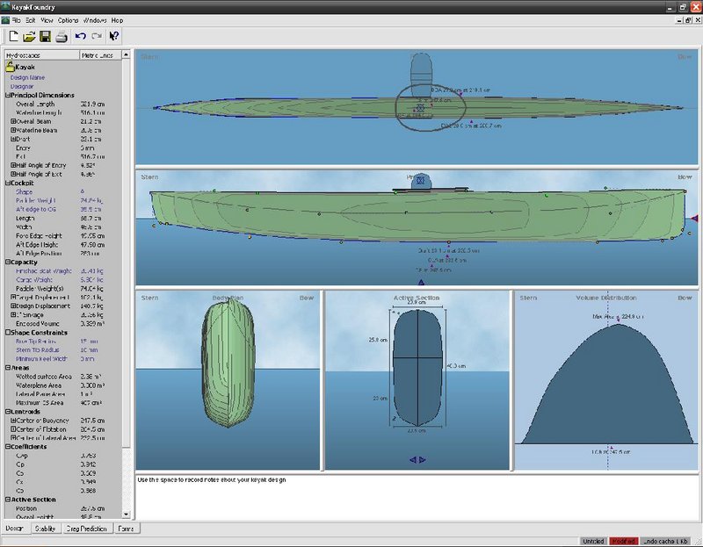Click the greyed-out Redo arrow icon
The image size is (703, 547).
pos(97,36)
